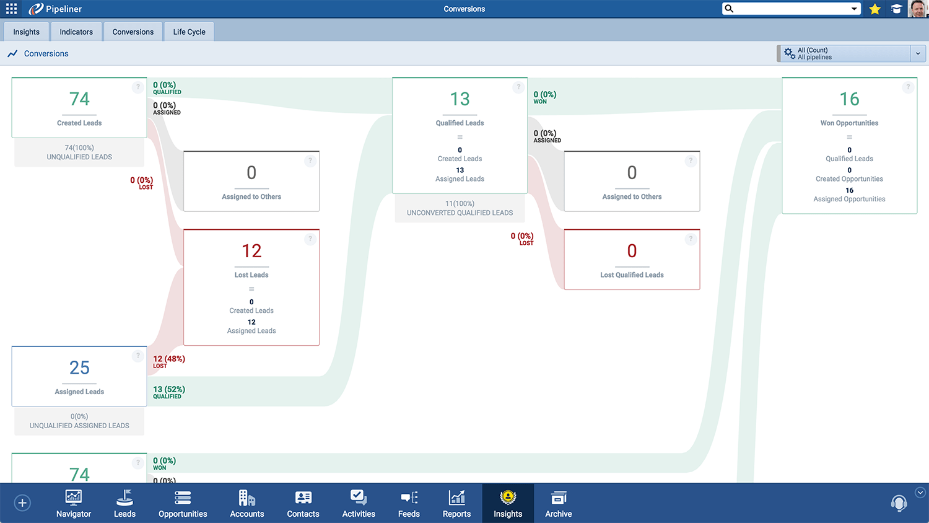Open the Accounts section

coord(246,503)
